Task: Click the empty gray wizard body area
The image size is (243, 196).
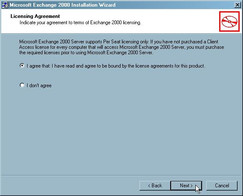Action: tap(121, 132)
